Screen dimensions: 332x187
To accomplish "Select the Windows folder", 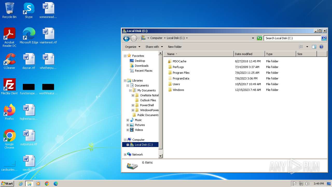I will click(x=178, y=90).
